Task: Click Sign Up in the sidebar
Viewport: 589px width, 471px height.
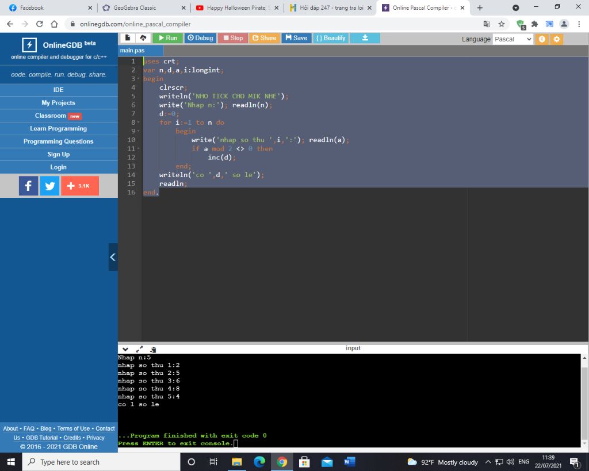Action: [59, 154]
